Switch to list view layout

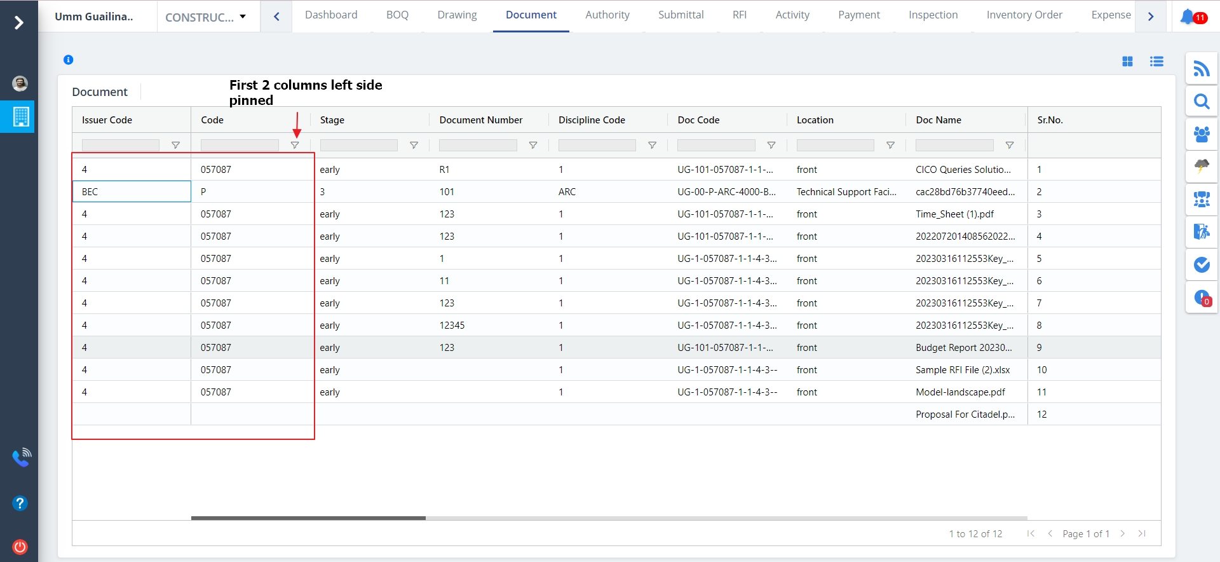(x=1156, y=62)
